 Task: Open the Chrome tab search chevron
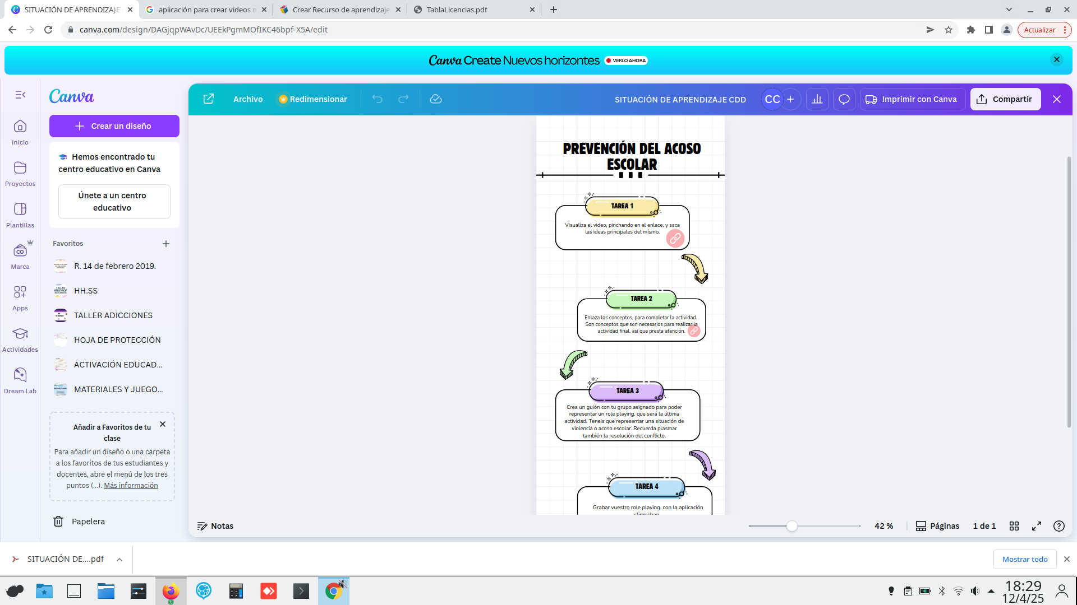[1009, 9]
